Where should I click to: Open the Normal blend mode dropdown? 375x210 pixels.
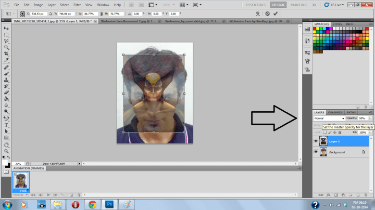(329, 119)
